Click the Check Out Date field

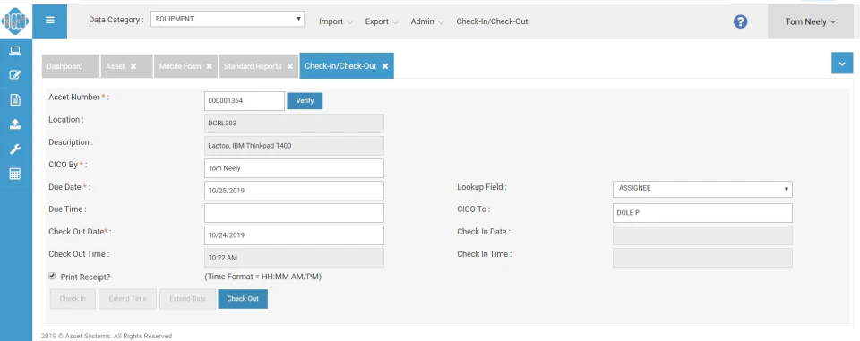click(294, 235)
